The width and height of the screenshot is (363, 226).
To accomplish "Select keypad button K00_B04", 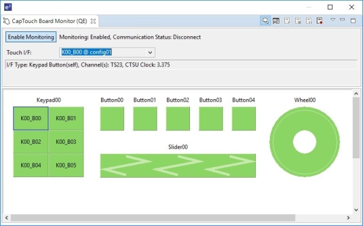I will (x=31, y=166).
